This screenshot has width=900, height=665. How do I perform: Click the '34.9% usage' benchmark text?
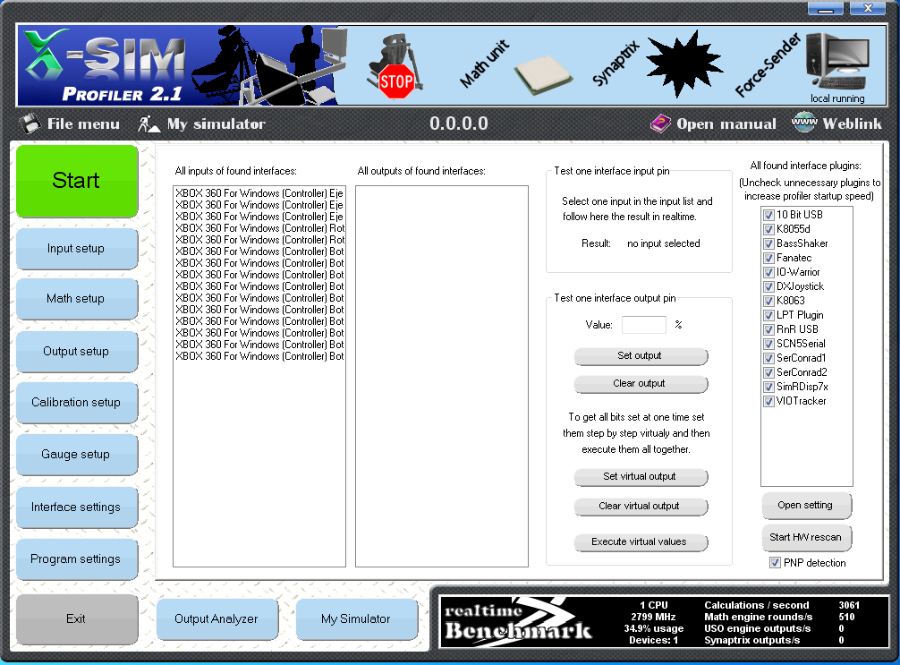(x=653, y=629)
